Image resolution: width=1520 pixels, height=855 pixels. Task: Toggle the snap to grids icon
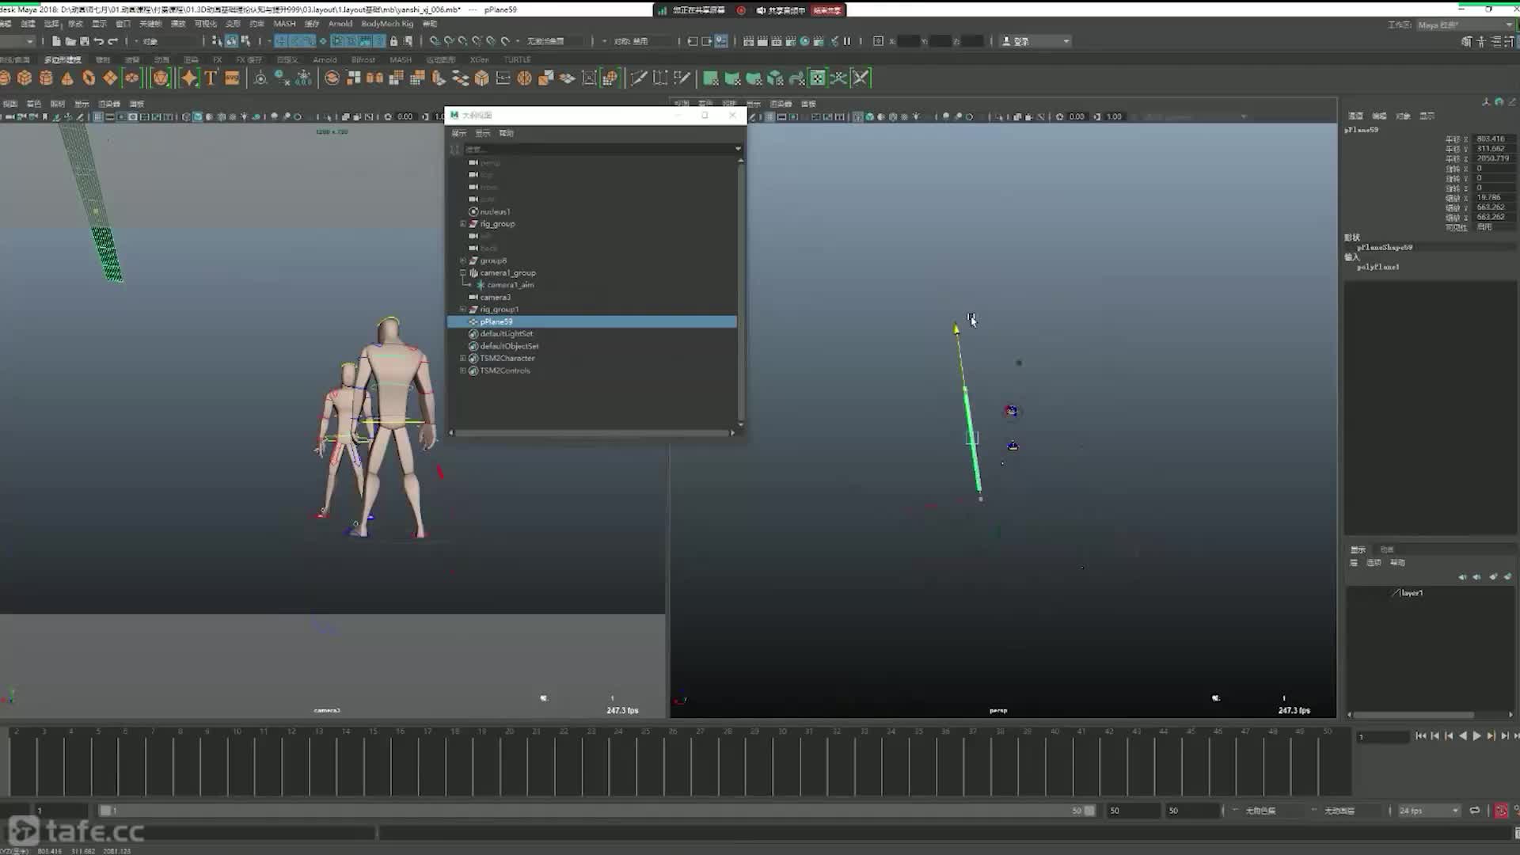click(x=435, y=41)
